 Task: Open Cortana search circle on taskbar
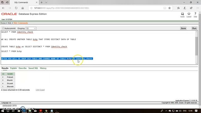[x=8, y=111]
